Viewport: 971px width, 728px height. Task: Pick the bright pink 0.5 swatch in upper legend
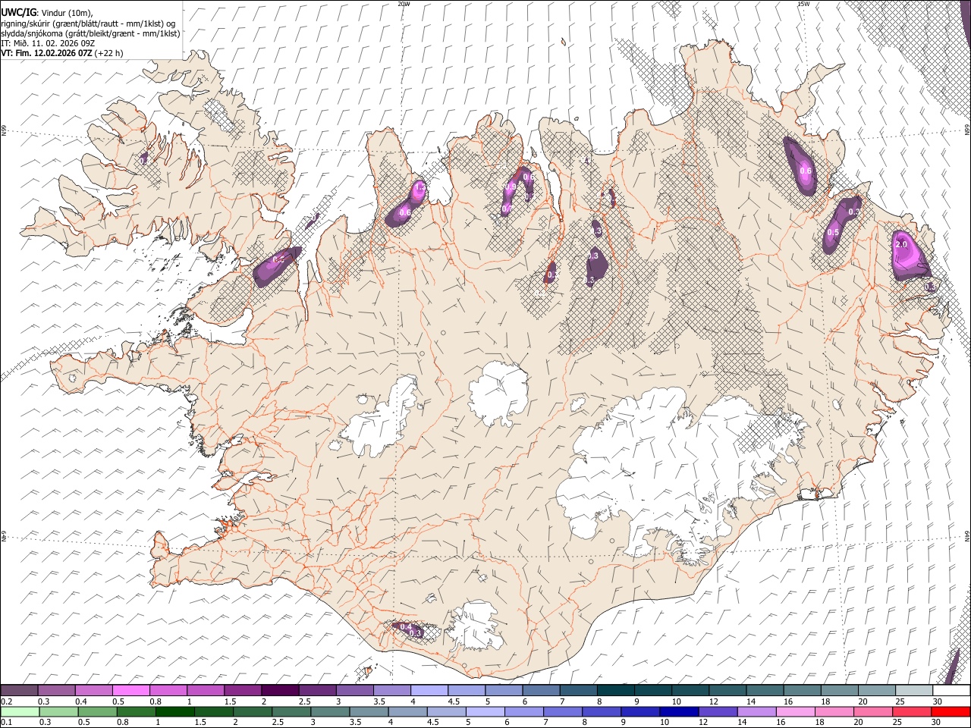coord(131,691)
